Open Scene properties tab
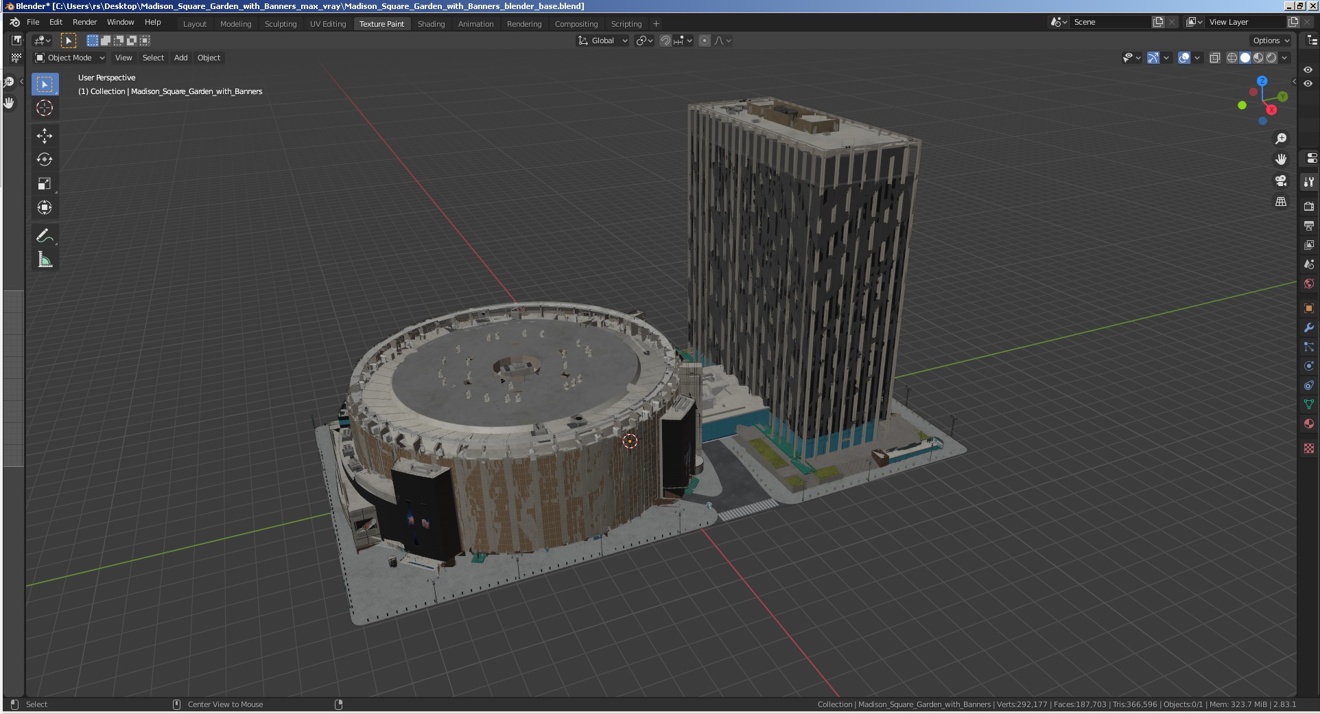The height and width of the screenshot is (714, 1320). tap(1309, 264)
